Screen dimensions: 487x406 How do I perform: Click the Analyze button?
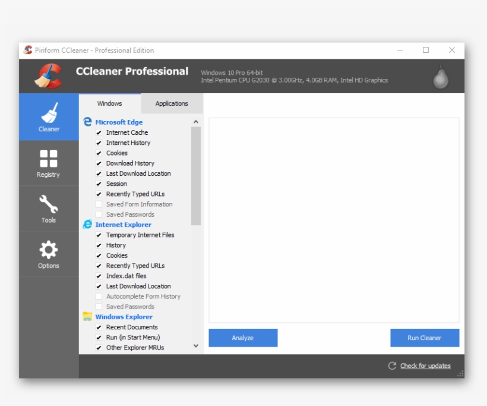243,338
